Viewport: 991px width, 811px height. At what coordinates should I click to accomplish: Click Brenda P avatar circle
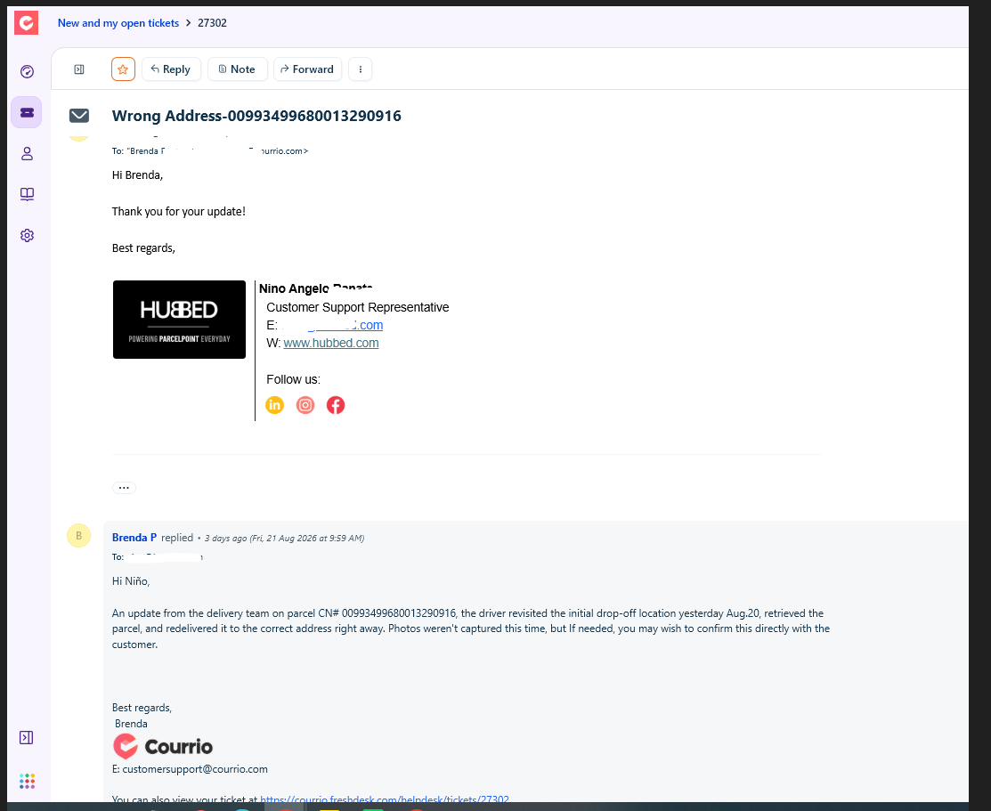(x=79, y=535)
